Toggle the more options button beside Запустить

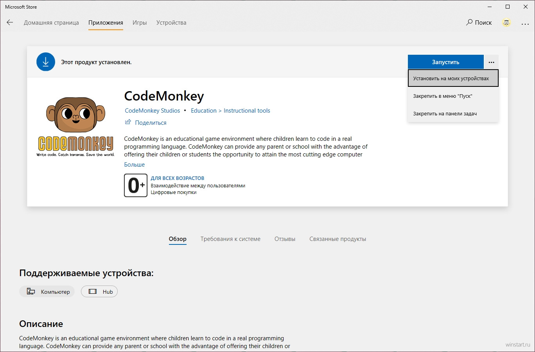click(x=491, y=62)
